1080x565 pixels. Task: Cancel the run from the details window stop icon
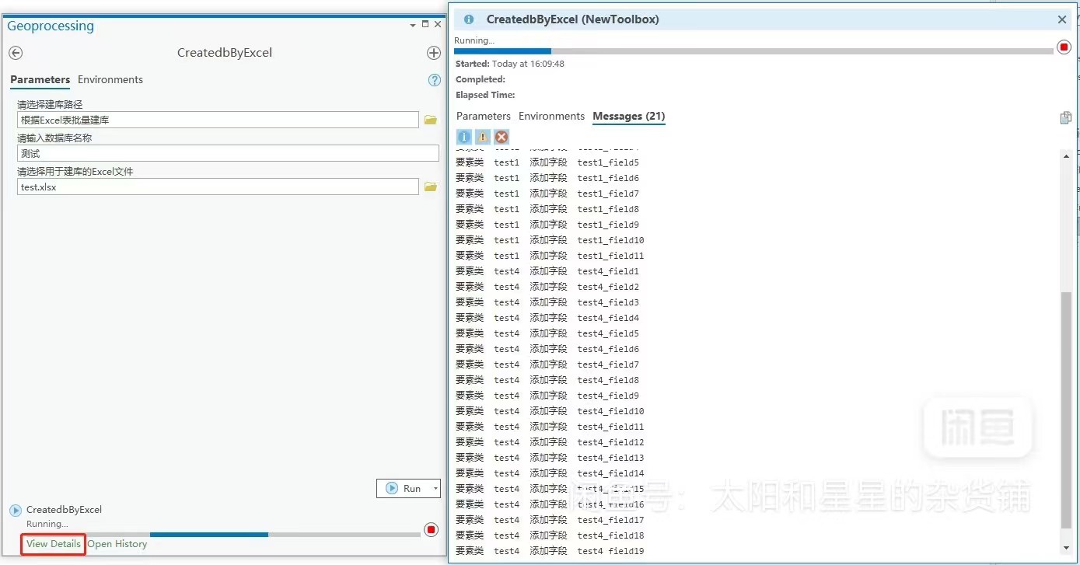pyautogui.click(x=1064, y=47)
